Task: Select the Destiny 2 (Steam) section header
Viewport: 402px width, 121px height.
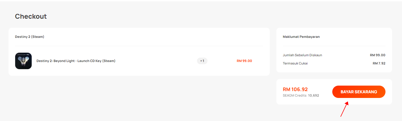Action: click(29, 37)
